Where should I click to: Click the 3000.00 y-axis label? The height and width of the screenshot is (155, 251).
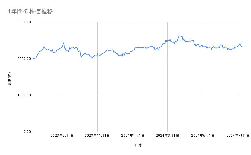(x=24, y=22)
